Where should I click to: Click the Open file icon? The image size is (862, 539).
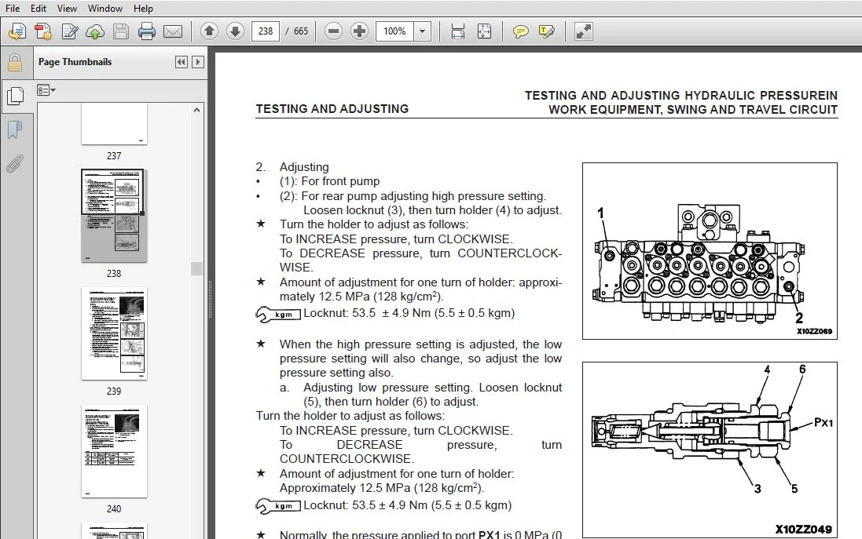[x=17, y=31]
